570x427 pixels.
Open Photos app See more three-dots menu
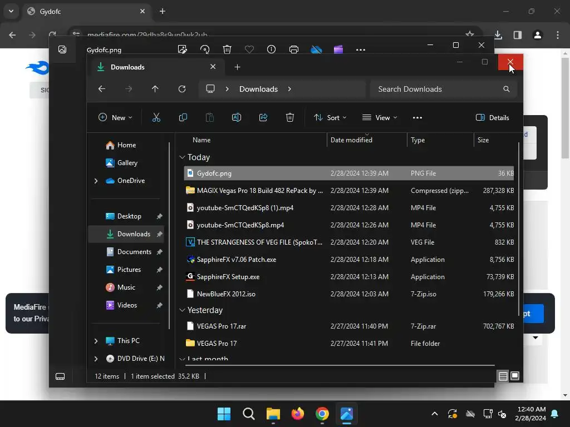coord(361,49)
